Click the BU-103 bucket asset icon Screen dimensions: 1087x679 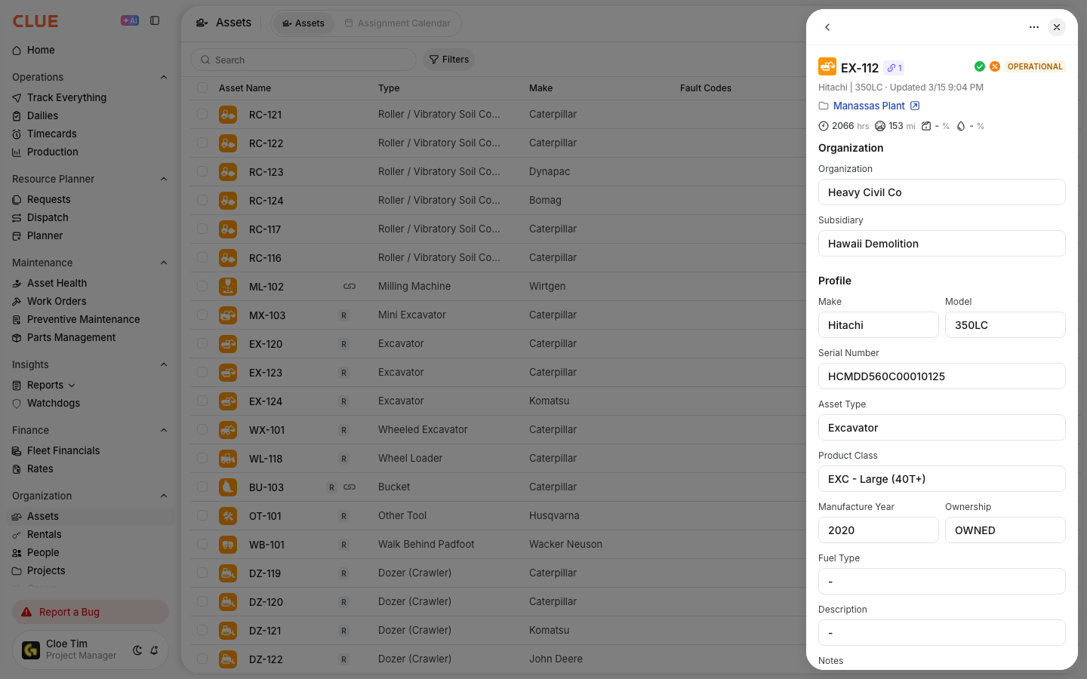click(228, 487)
